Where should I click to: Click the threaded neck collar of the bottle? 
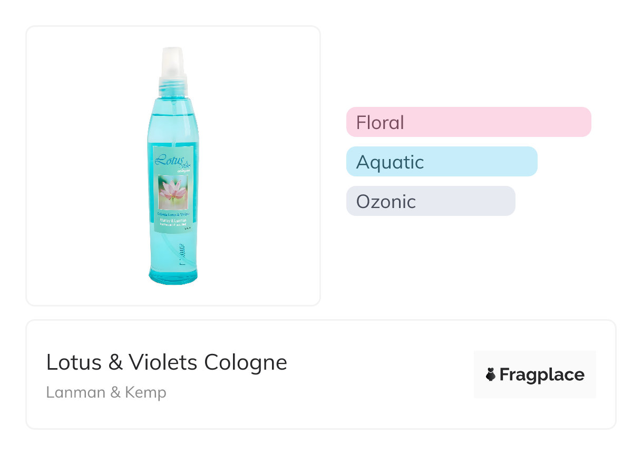[173, 82]
